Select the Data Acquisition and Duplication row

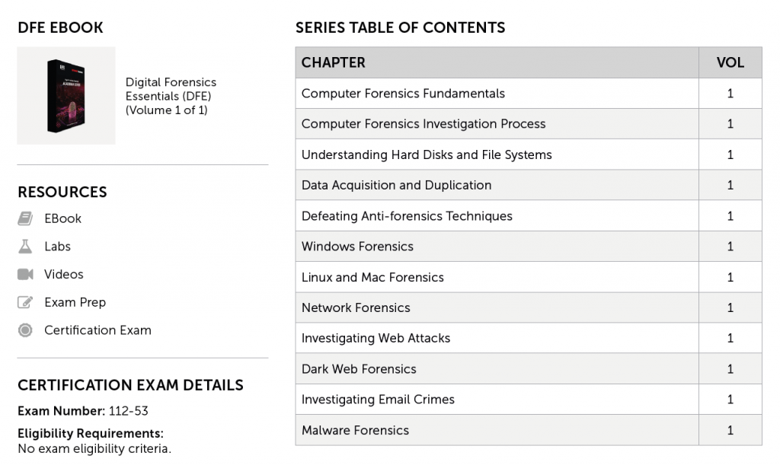pos(396,185)
